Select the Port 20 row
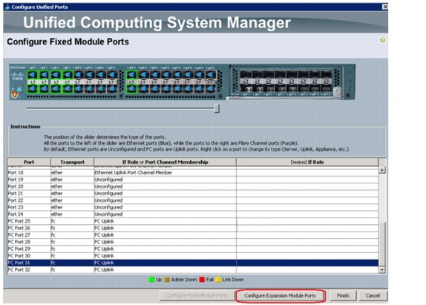The height and width of the screenshot is (305, 426). pyautogui.click(x=193, y=186)
